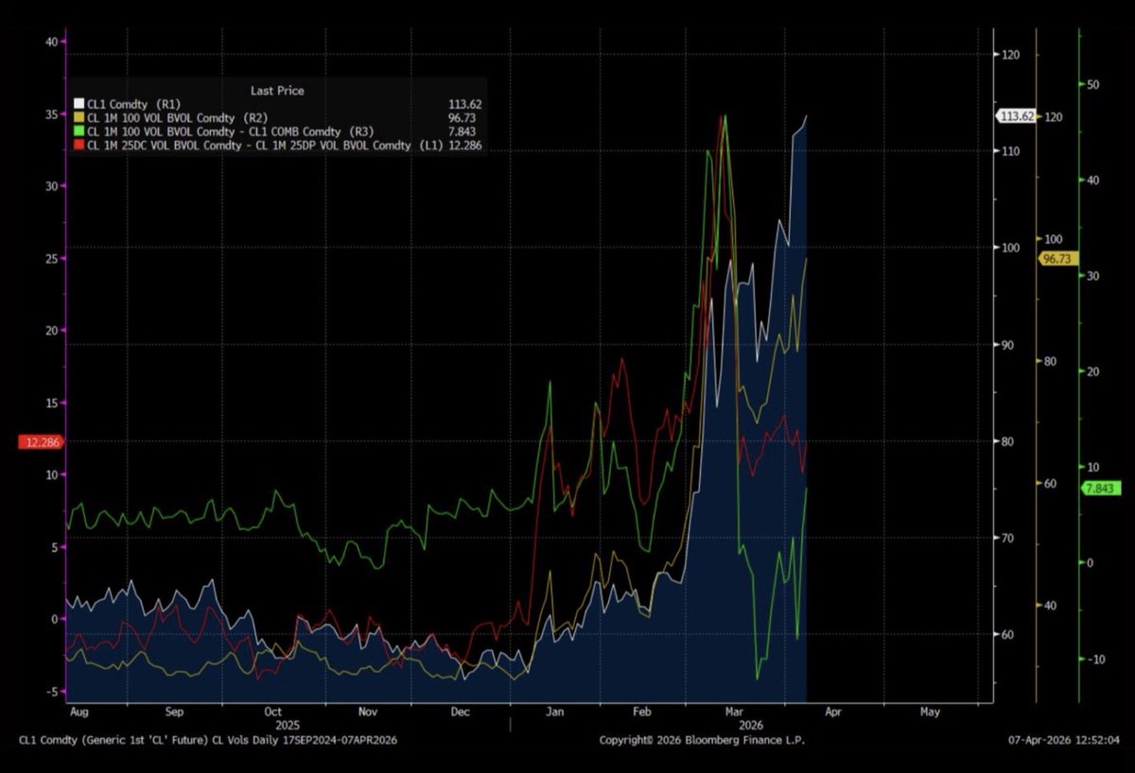Select the legend label ending in '(L1)'
Viewport: 1135px width, 773px height.
[x=266, y=146]
